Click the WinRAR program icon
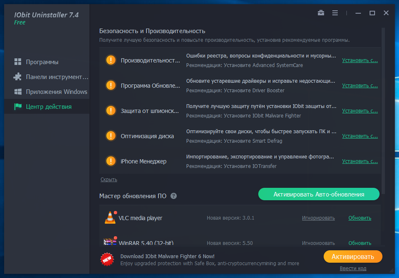 (x=109, y=242)
